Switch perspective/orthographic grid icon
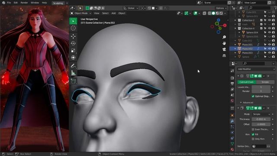 coord(224,56)
